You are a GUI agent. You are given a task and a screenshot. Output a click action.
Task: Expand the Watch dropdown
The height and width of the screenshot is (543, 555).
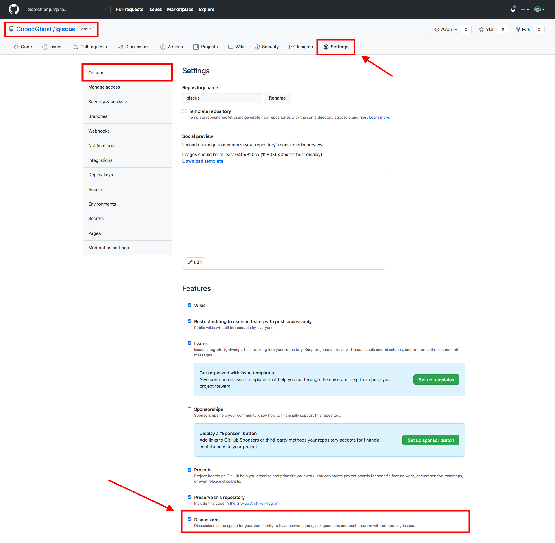click(x=446, y=29)
